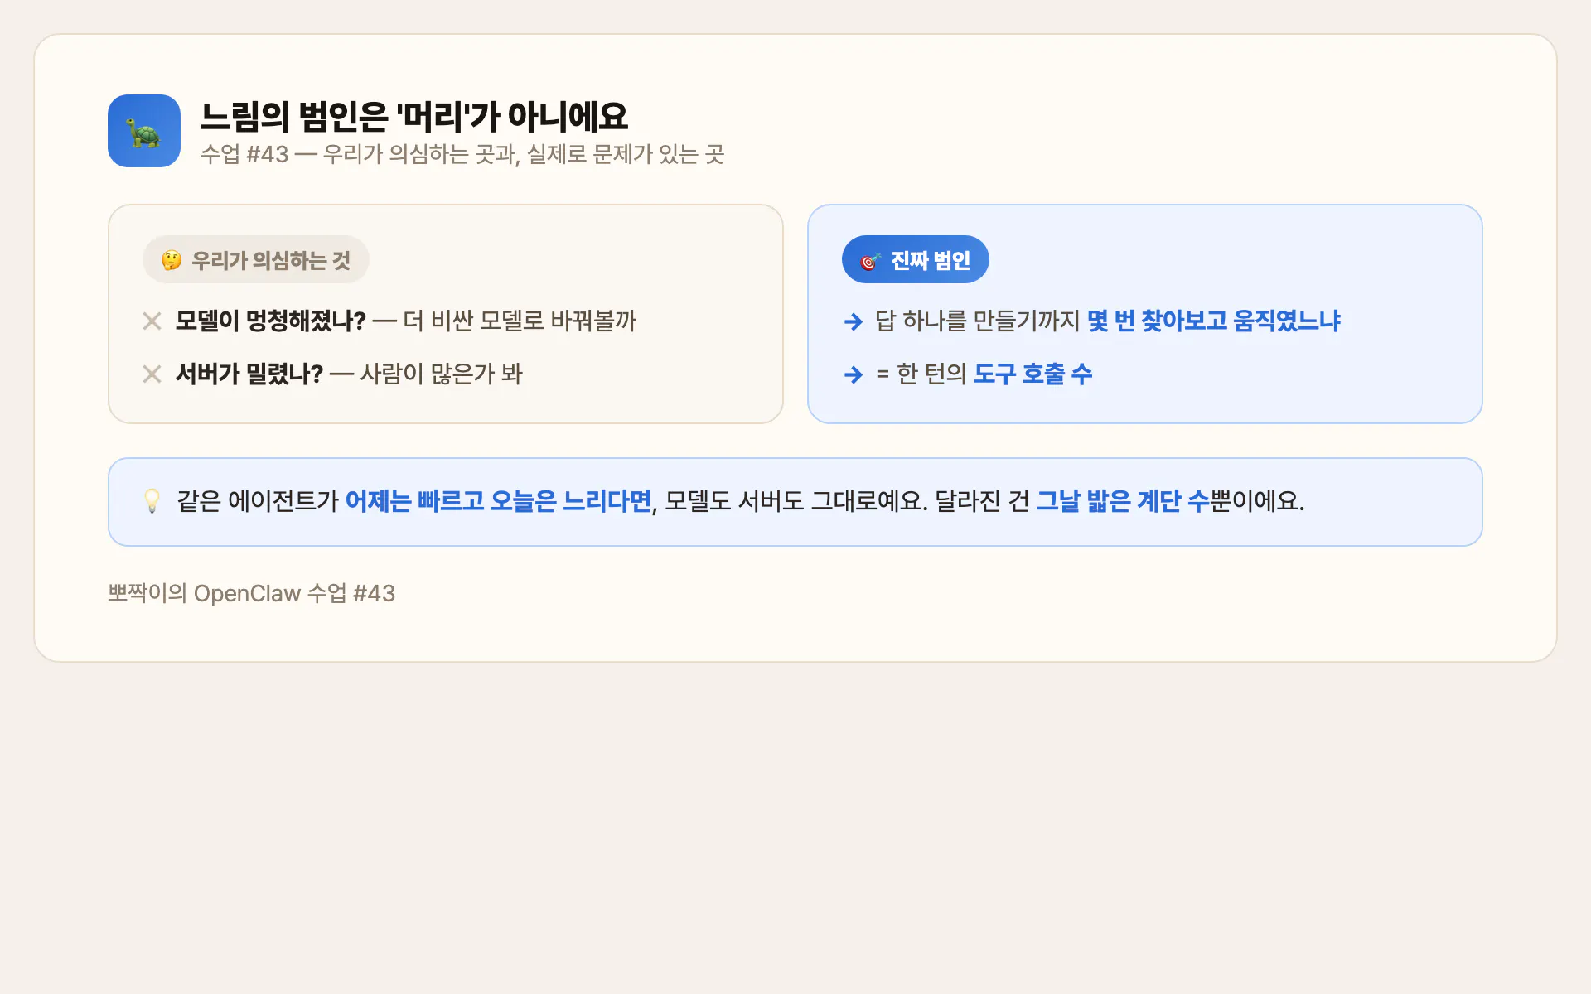Click the text 답 하나를 만들기까지
This screenshot has height=994, width=1591.
click(978, 321)
